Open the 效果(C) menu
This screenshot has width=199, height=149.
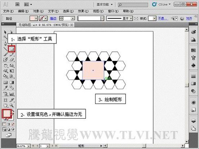[x=83, y=11]
